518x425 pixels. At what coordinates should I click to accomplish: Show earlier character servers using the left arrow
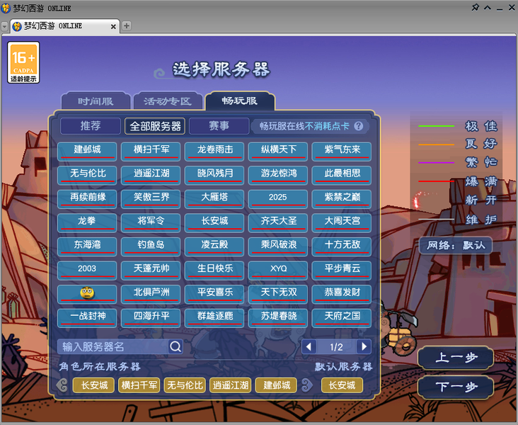tap(62, 385)
